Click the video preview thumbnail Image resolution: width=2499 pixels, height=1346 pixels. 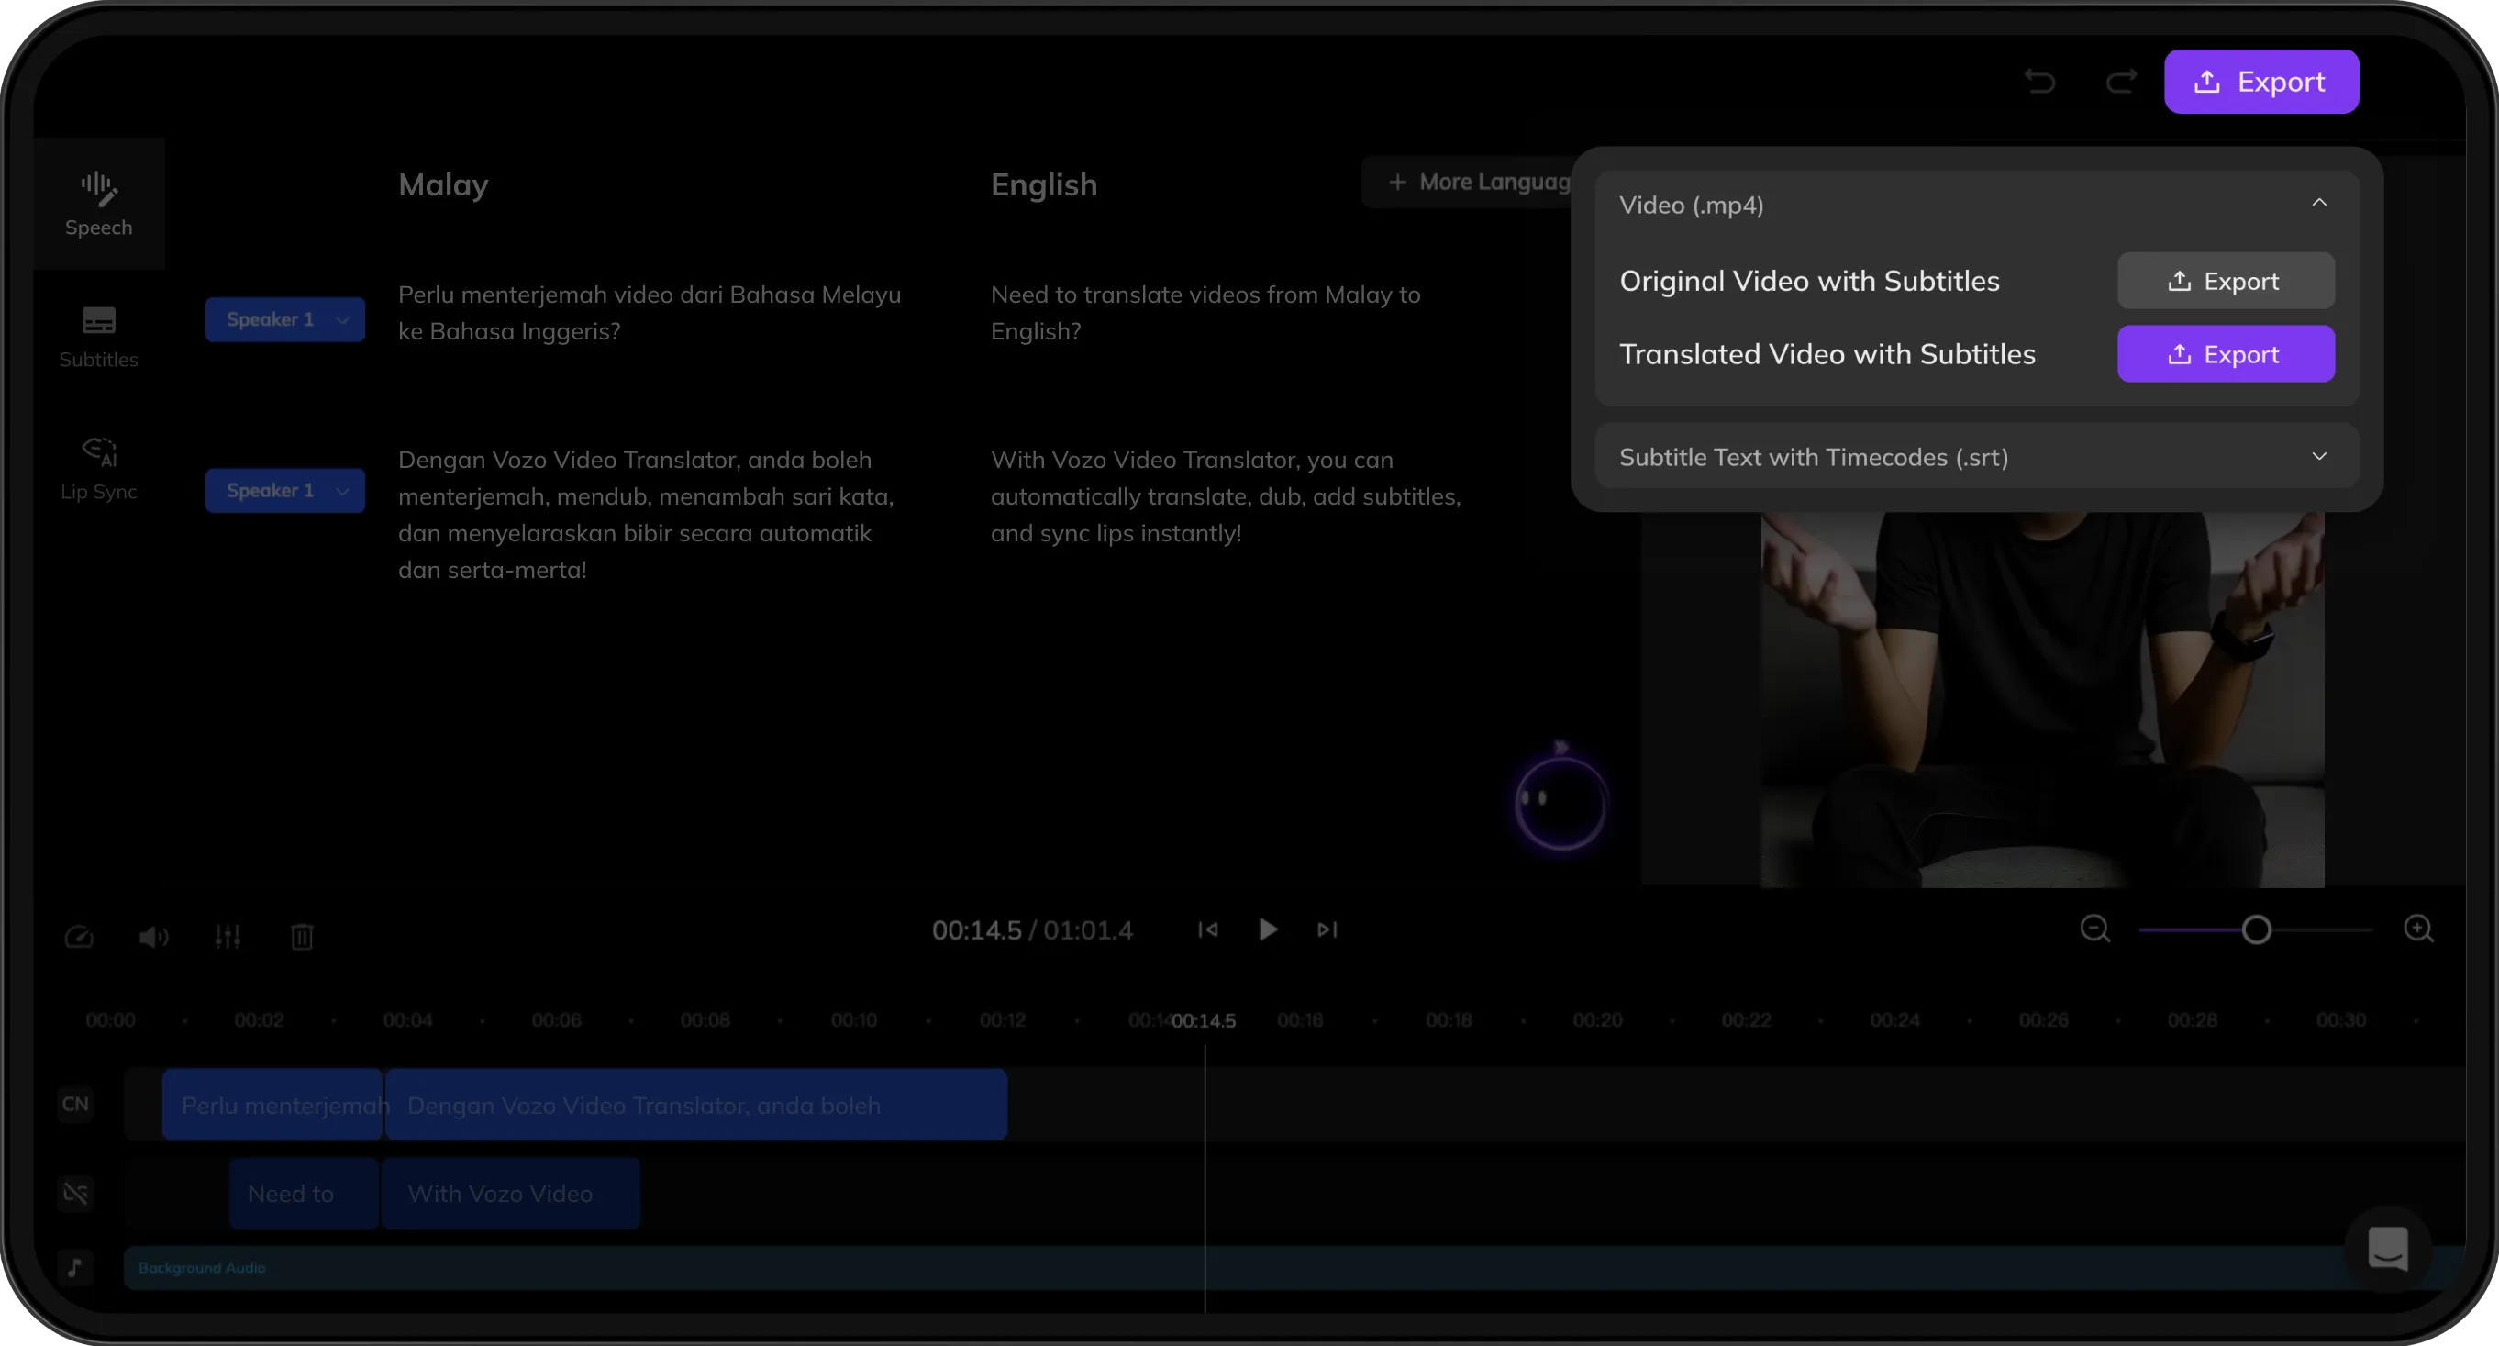(2043, 701)
